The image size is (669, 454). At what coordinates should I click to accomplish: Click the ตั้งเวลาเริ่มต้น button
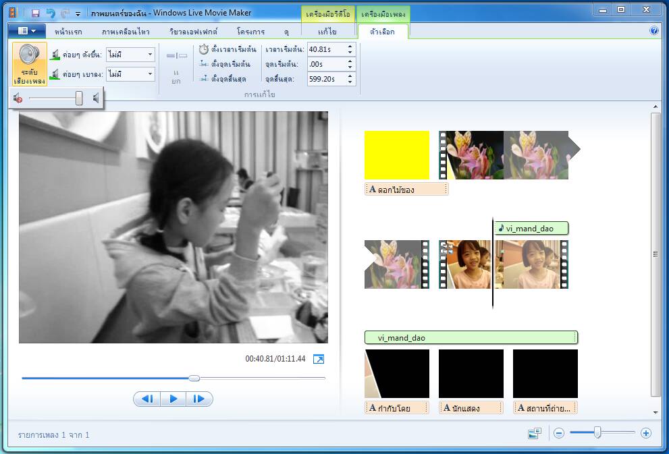point(225,49)
